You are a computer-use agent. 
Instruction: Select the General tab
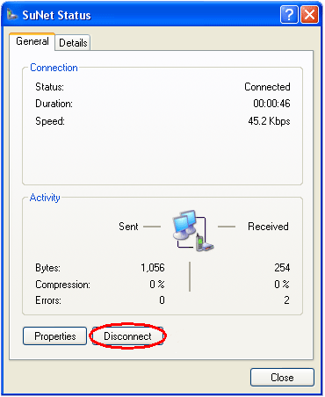pyautogui.click(x=32, y=41)
